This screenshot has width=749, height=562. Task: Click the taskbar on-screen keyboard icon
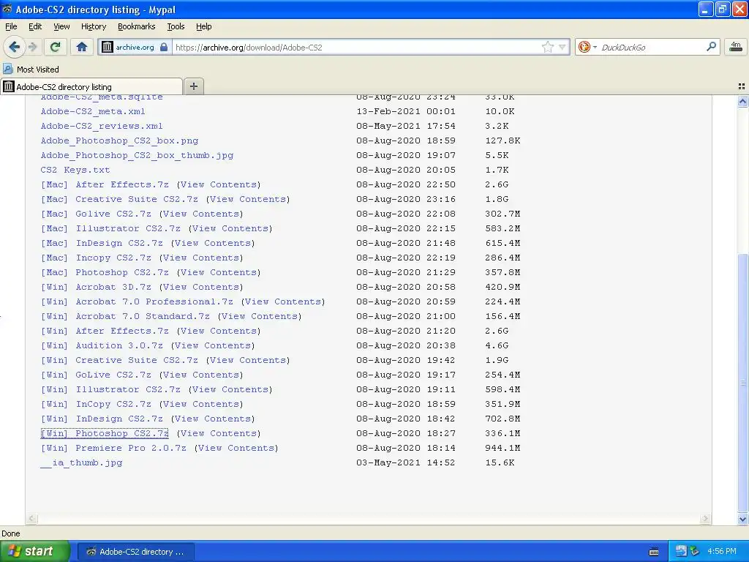[654, 552]
